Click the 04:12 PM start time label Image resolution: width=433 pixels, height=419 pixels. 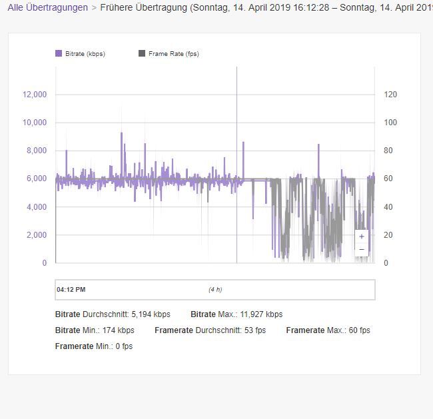(x=71, y=290)
